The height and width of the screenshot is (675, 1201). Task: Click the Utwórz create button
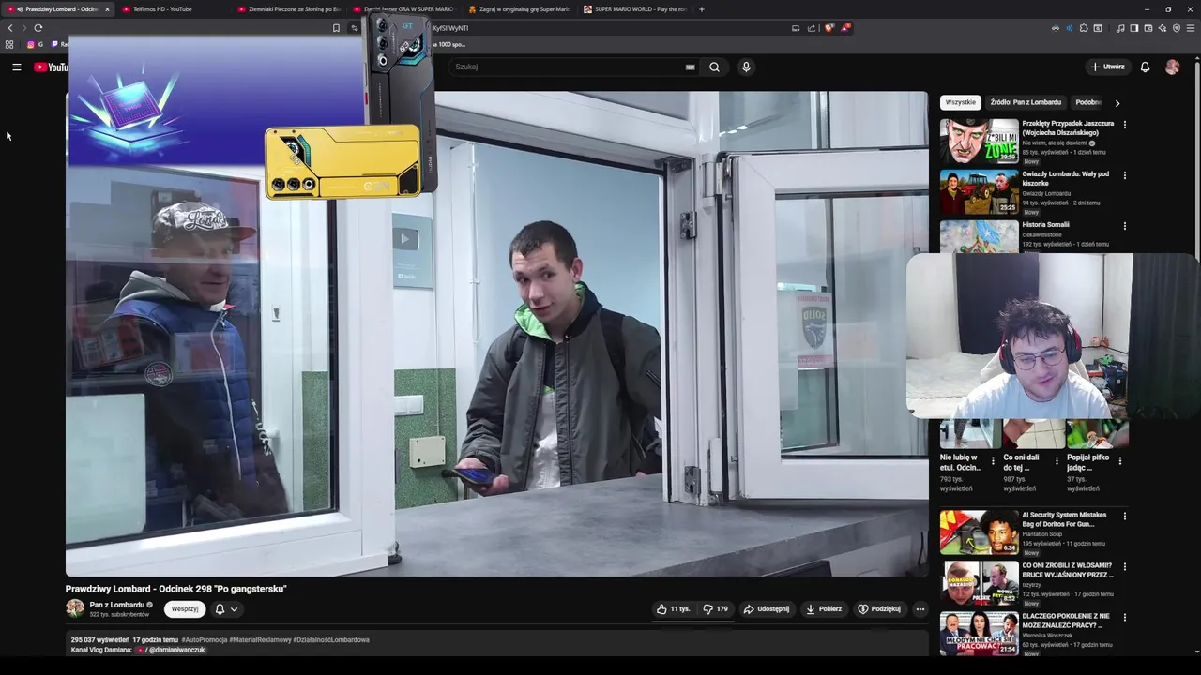tap(1107, 67)
